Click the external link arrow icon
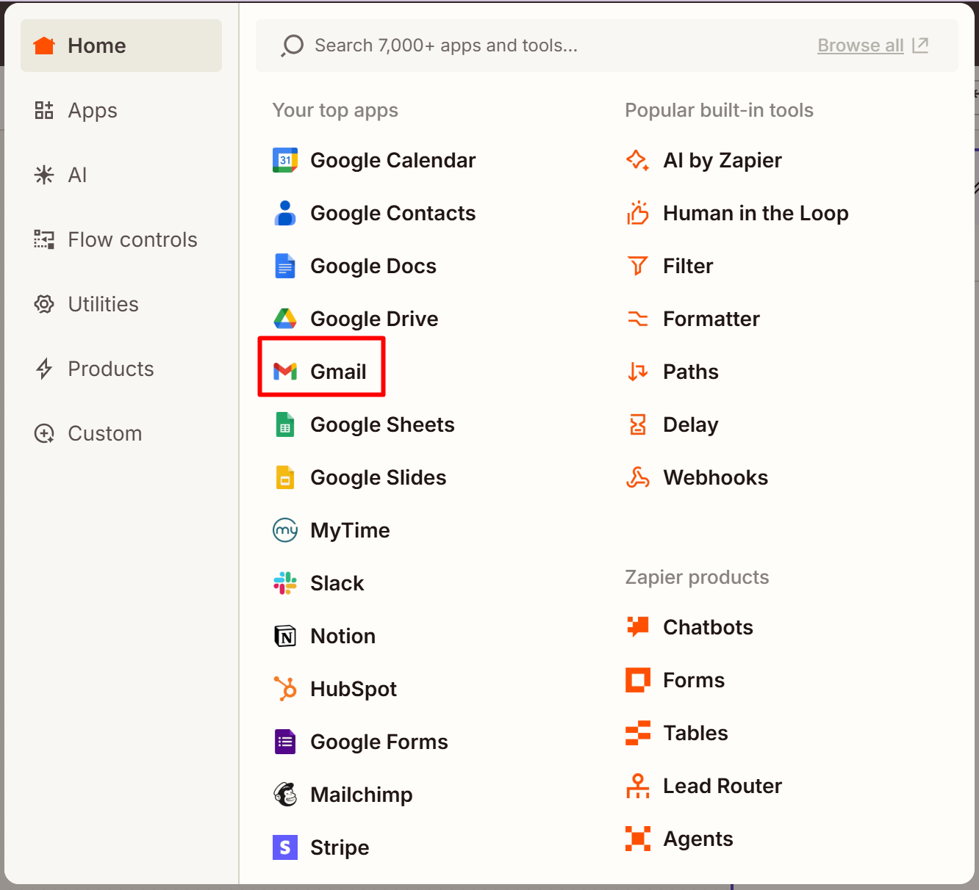Image resolution: width=979 pixels, height=890 pixels. click(920, 46)
